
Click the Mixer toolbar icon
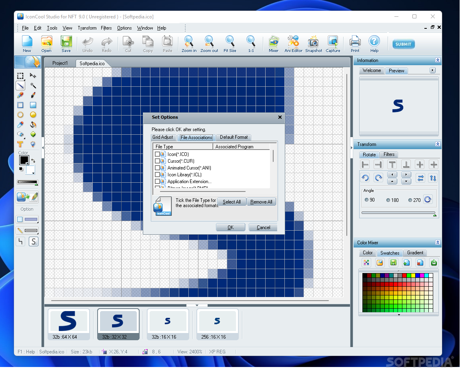point(274,44)
